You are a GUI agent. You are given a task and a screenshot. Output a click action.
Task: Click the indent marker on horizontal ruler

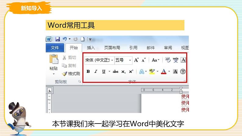pyautogui.click(x=181, y=90)
